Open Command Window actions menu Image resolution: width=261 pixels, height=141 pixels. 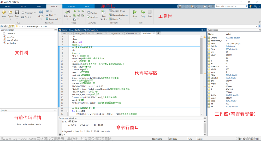tap(205, 118)
